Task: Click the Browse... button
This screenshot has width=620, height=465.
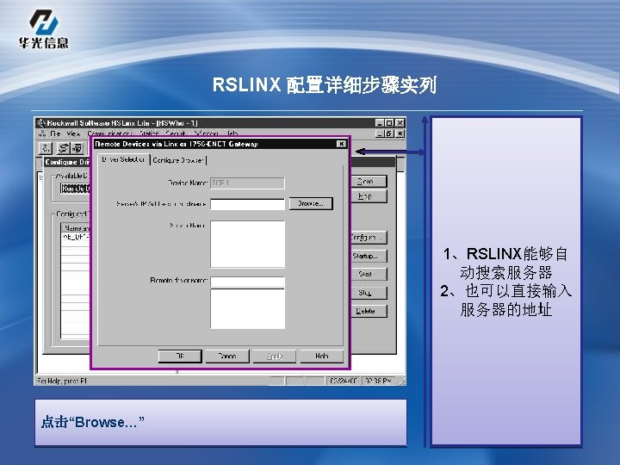Action: pos(311,203)
